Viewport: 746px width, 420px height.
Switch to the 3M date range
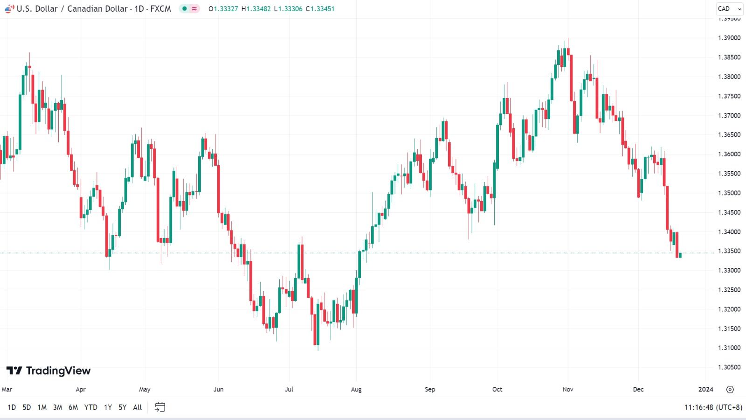57,407
